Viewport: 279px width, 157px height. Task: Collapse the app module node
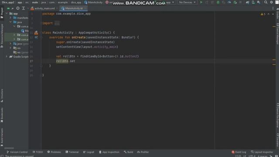click(x=7, y=14)
